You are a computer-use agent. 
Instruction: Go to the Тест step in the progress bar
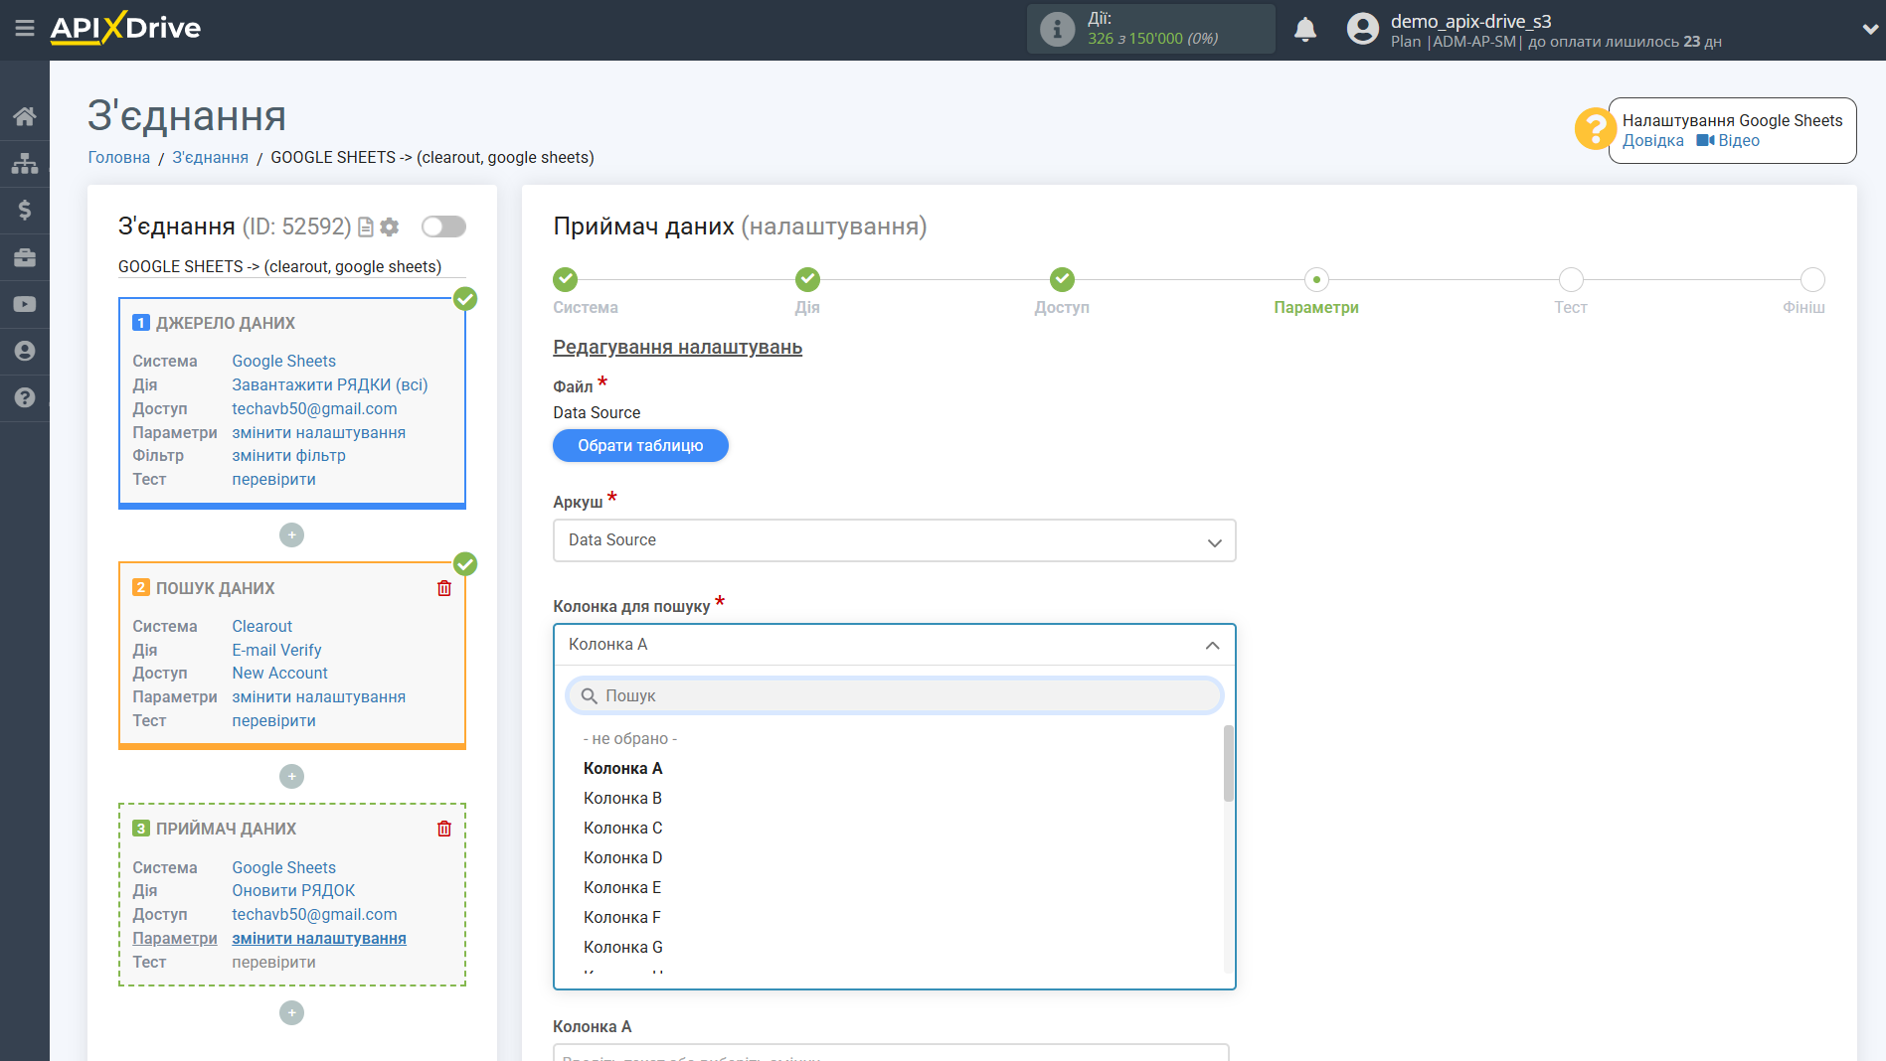pos(1570,281)
